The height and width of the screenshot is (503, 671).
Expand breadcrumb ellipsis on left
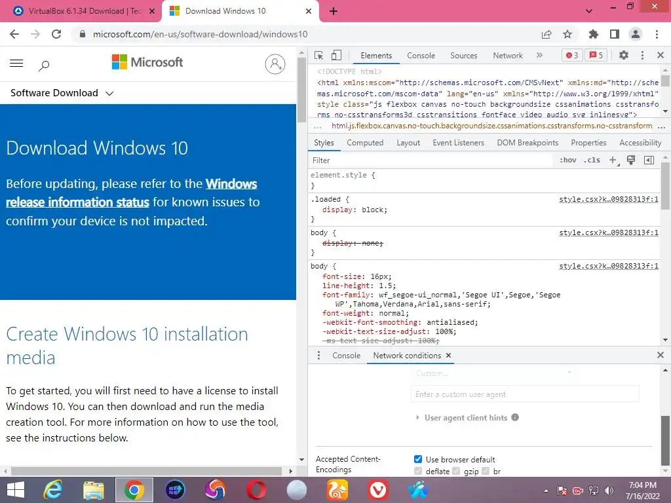(317, 126)
